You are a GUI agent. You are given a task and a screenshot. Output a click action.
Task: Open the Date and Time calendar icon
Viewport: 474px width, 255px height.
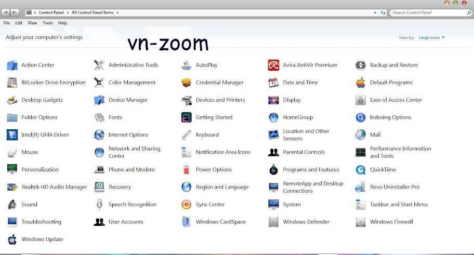(x=273, y=83)
